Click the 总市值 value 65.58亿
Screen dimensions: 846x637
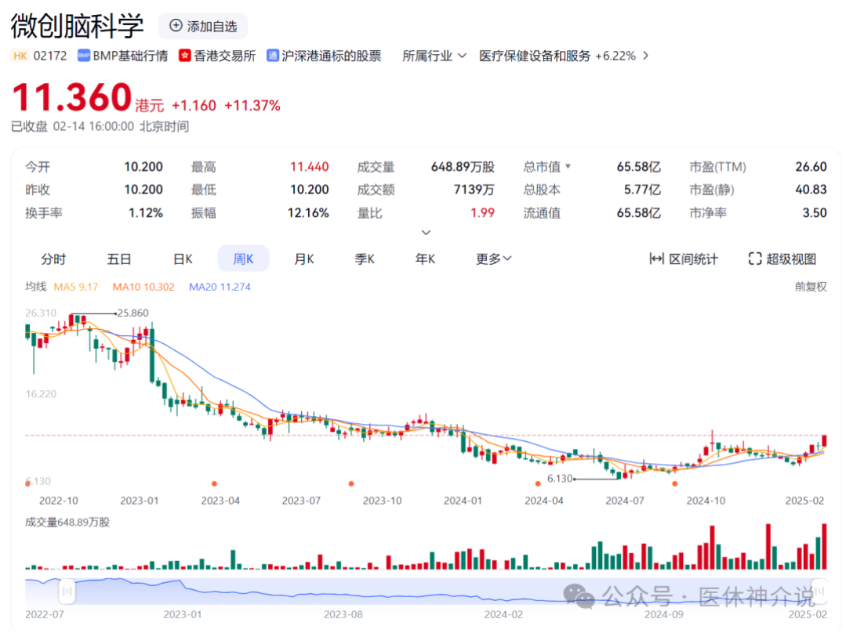tap(639, 167)
